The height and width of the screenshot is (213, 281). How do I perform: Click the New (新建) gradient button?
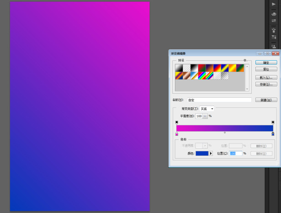coord(266,100)
